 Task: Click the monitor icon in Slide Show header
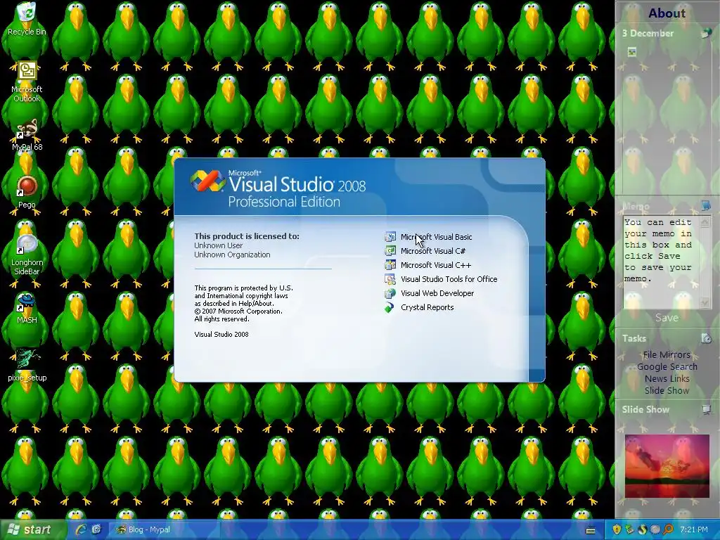coord(706,409)
